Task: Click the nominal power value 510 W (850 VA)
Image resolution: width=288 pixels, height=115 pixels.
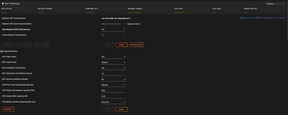Action: [134, 13]
